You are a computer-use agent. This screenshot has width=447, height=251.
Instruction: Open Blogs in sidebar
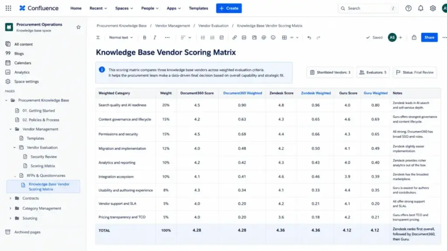19,54
